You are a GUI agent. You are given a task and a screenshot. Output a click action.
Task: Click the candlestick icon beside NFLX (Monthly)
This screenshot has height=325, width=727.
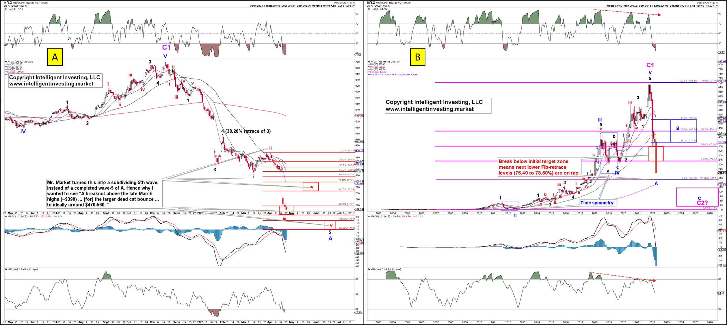(x=369, y=62)
